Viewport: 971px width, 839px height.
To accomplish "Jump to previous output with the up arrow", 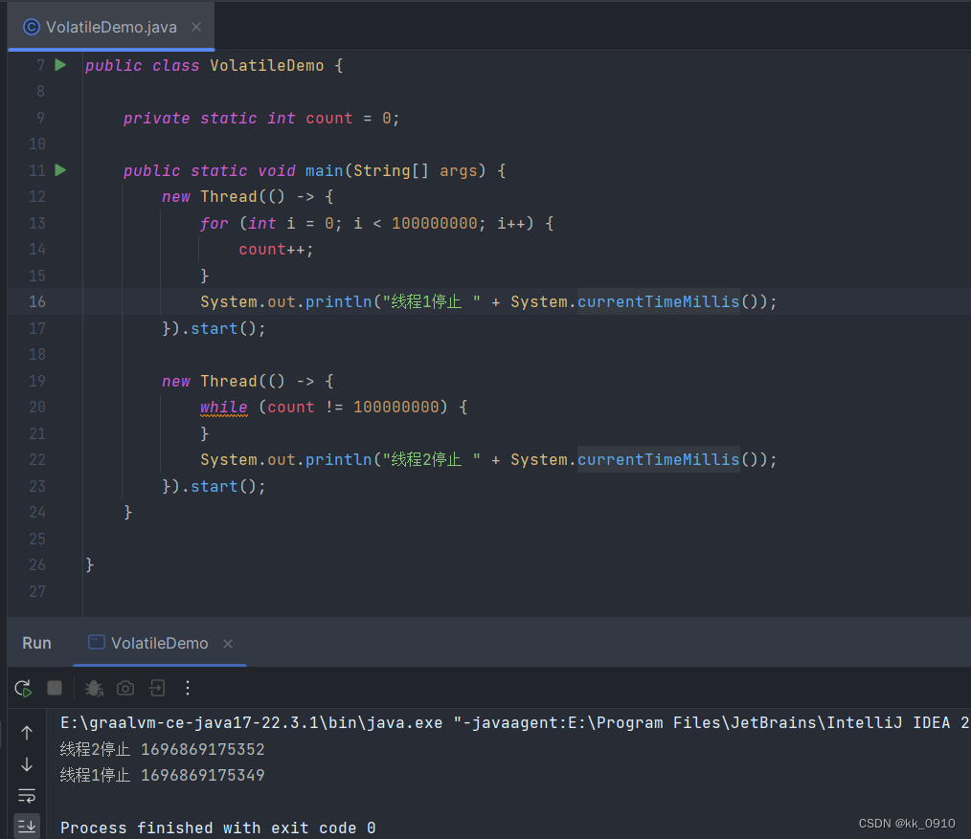I will (27, 732).
